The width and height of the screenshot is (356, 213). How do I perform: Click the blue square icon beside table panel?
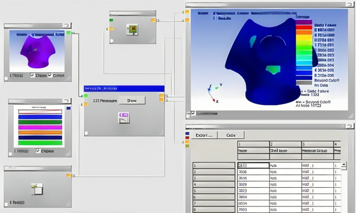click(187, 133)
